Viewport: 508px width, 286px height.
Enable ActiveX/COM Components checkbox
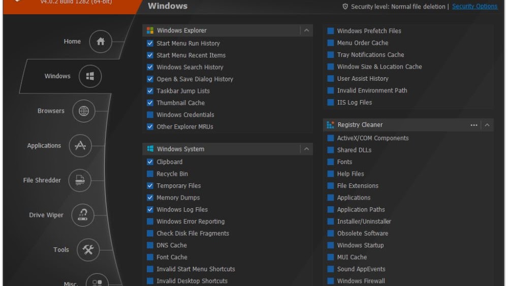[x=331, y=138]
